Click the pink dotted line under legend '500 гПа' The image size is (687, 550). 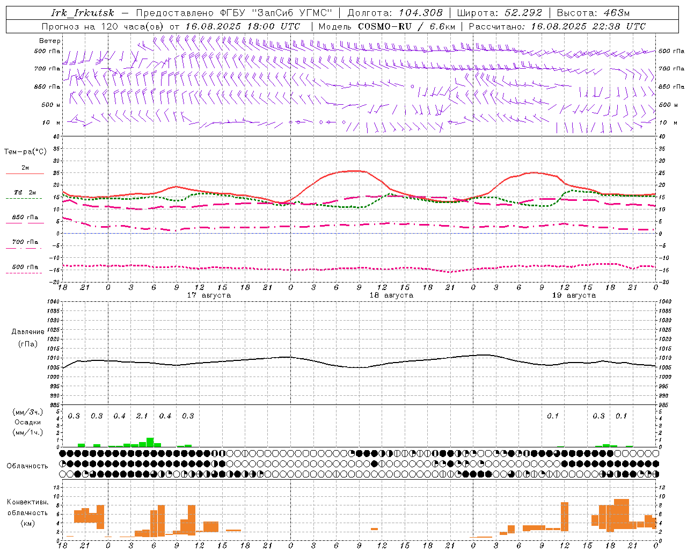24,273
